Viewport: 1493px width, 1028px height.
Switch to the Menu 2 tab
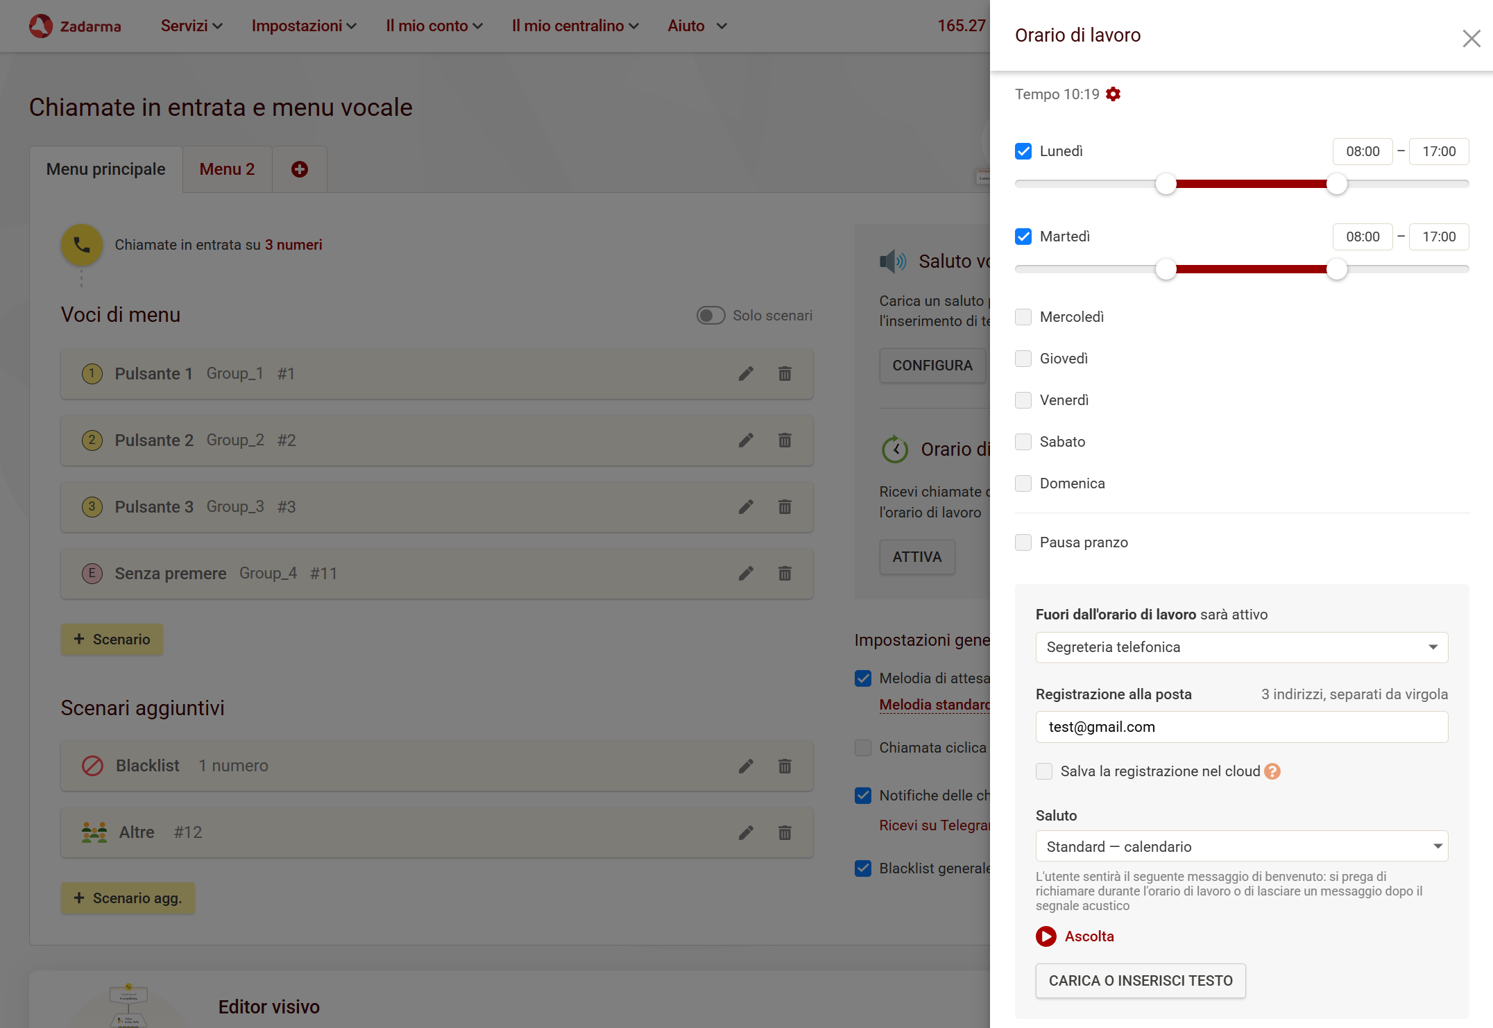(x=227, y=169)
